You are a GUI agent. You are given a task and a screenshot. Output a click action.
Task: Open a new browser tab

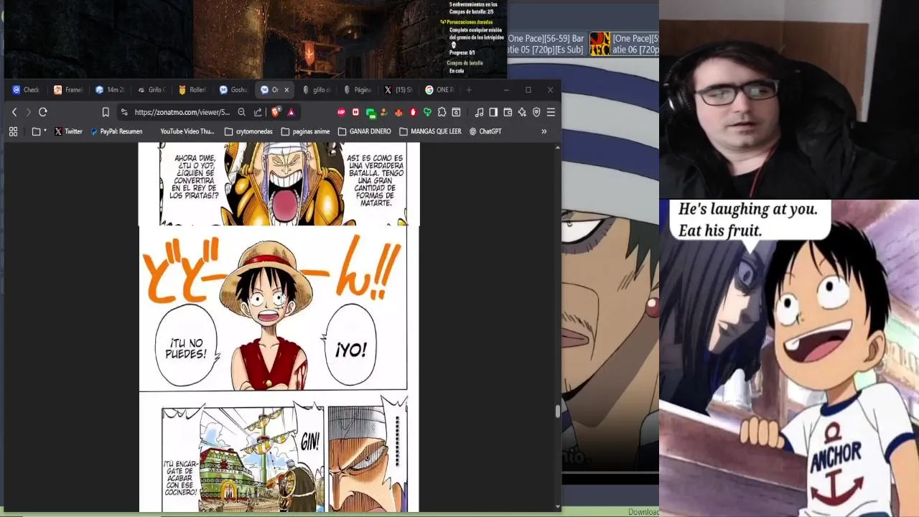tap(469, 90)
